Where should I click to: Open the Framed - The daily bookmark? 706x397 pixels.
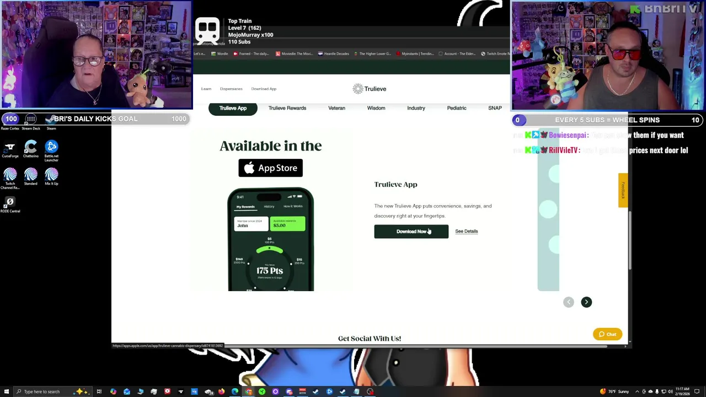pos(251,53)
